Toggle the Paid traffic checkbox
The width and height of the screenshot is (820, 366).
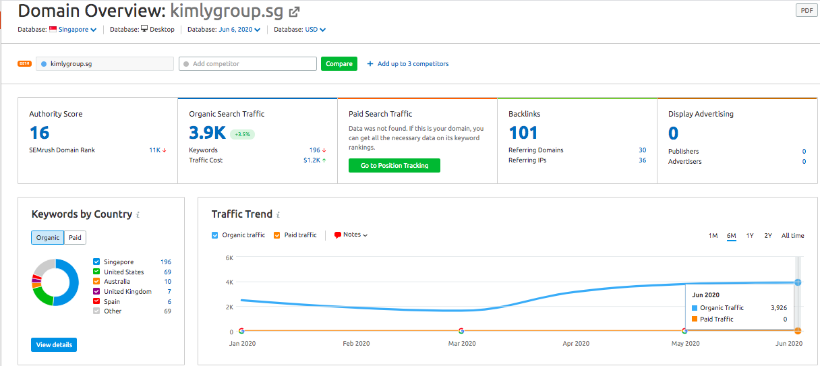277,235
